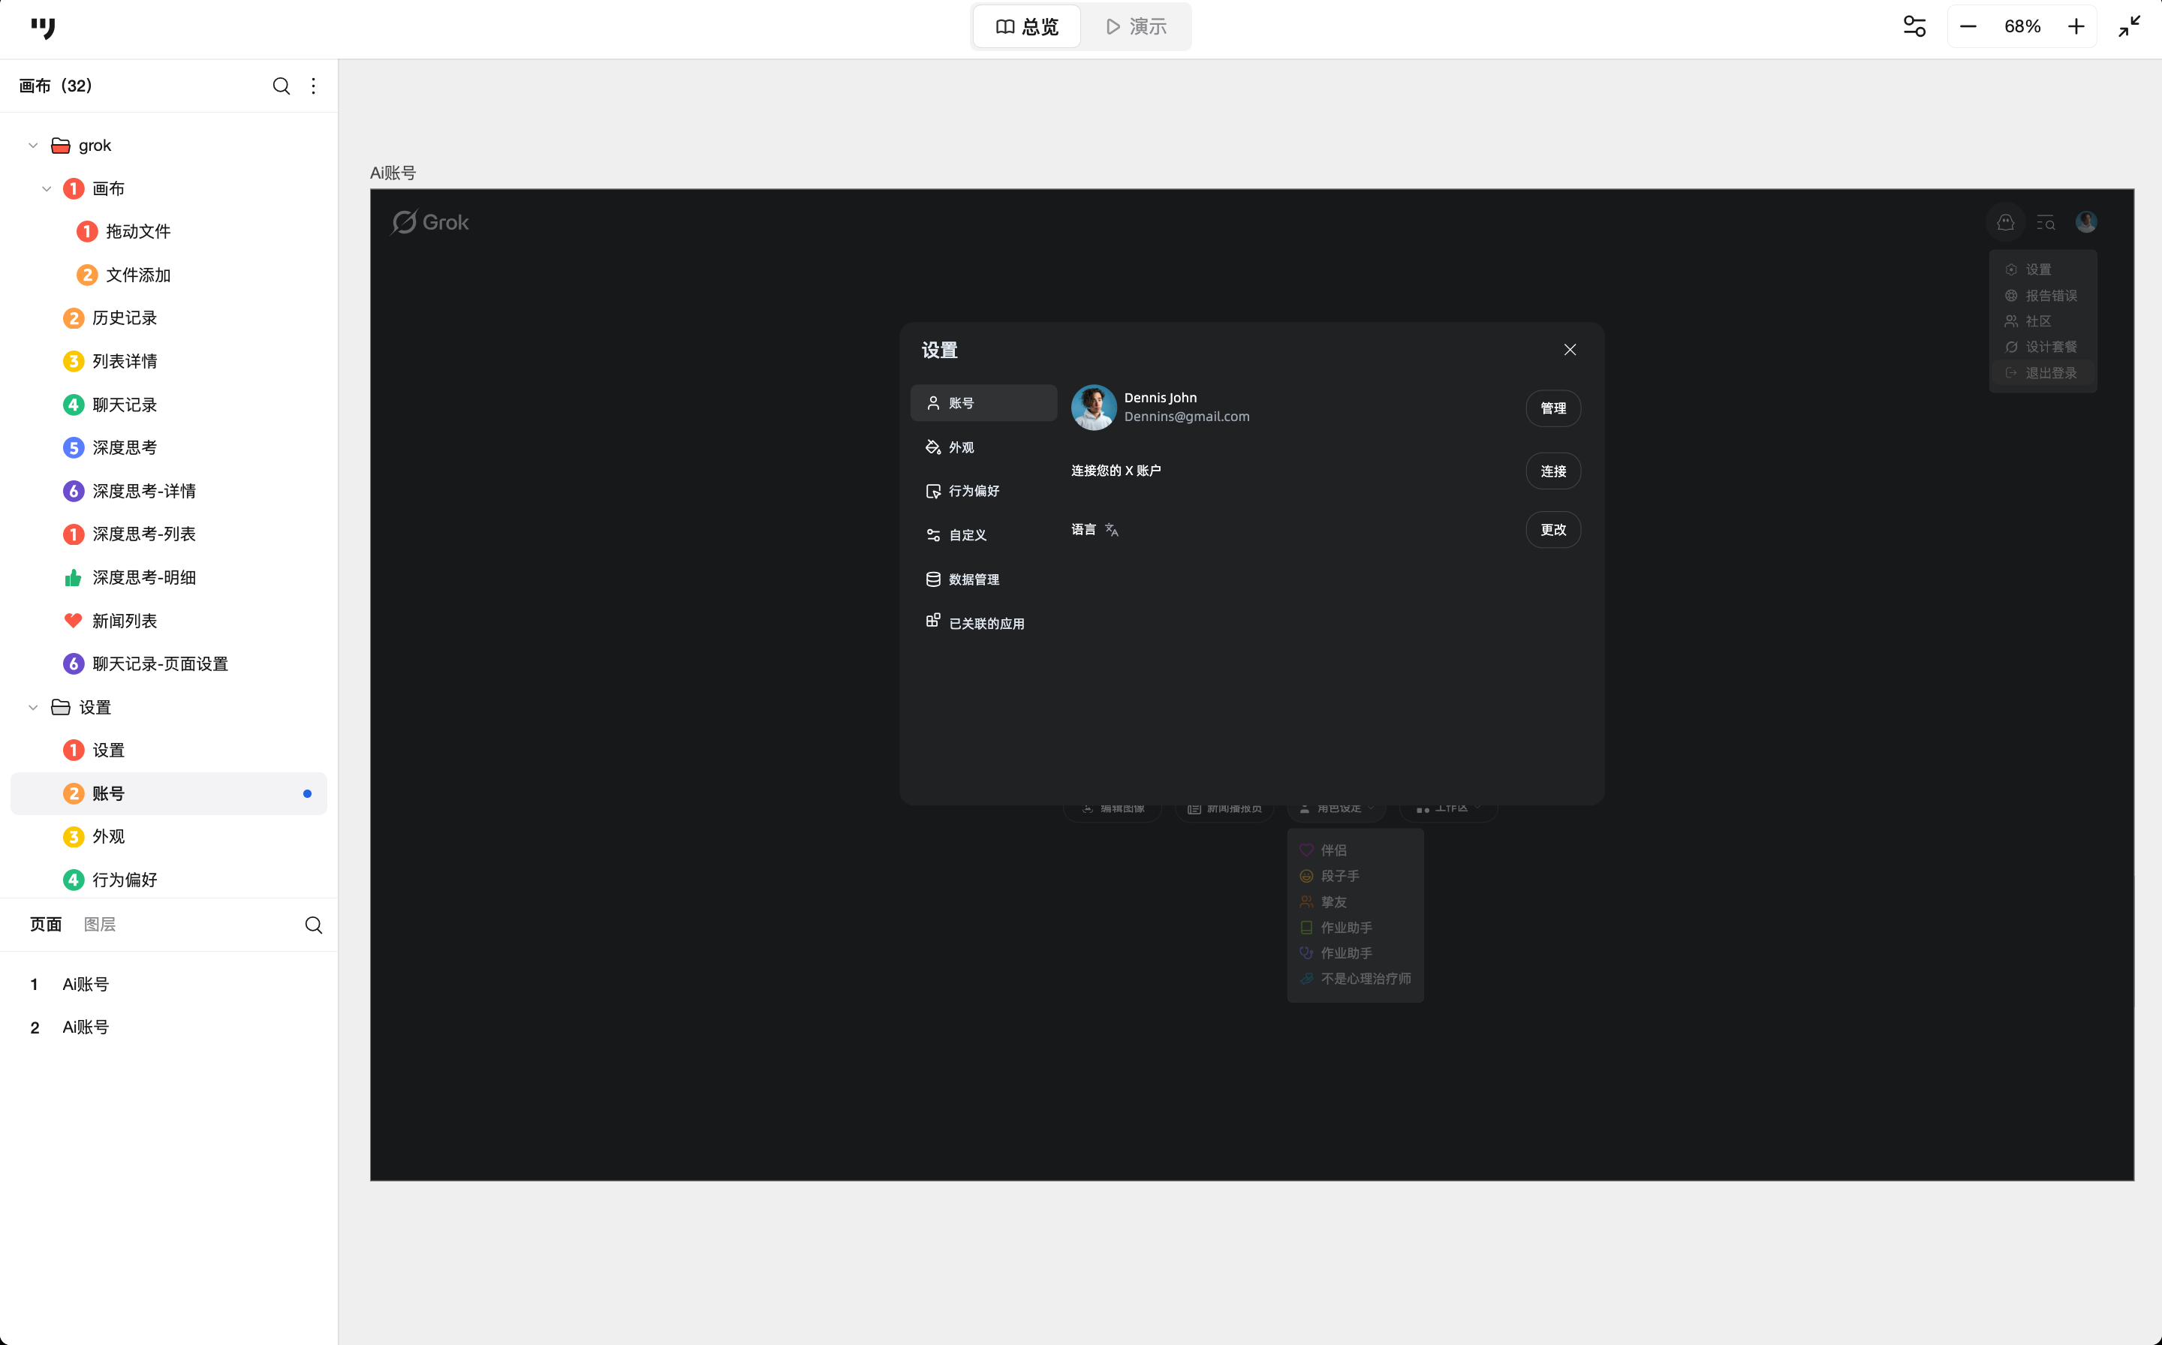Image resolution: width=2162 pixels, height=1345 pixels.
Task: Click the app logo at top left
Action: 43,28
